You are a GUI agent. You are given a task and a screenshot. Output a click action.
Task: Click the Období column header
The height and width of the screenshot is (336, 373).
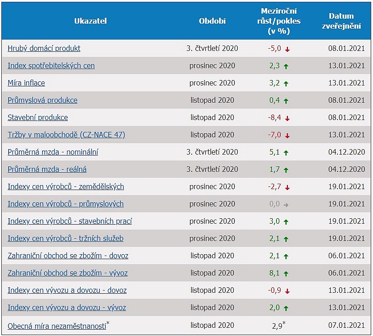[212, 21]
